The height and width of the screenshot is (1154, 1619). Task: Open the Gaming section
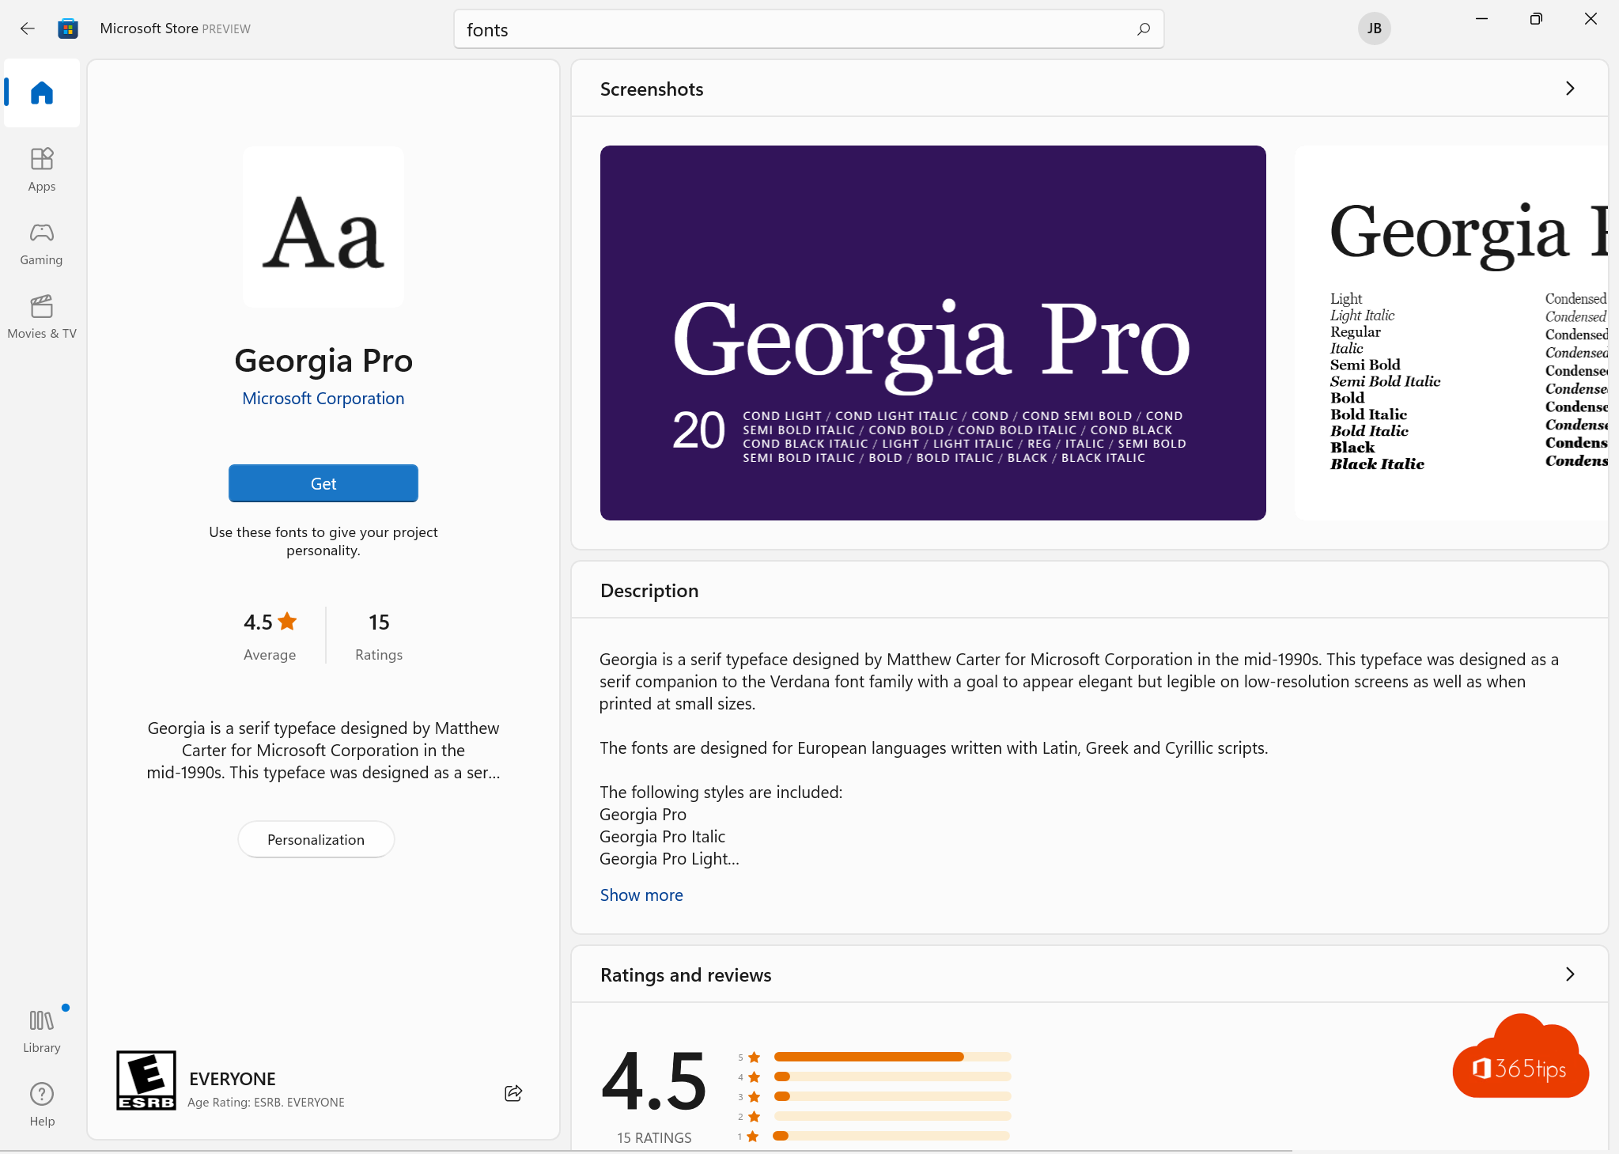(x=41, y=242)
